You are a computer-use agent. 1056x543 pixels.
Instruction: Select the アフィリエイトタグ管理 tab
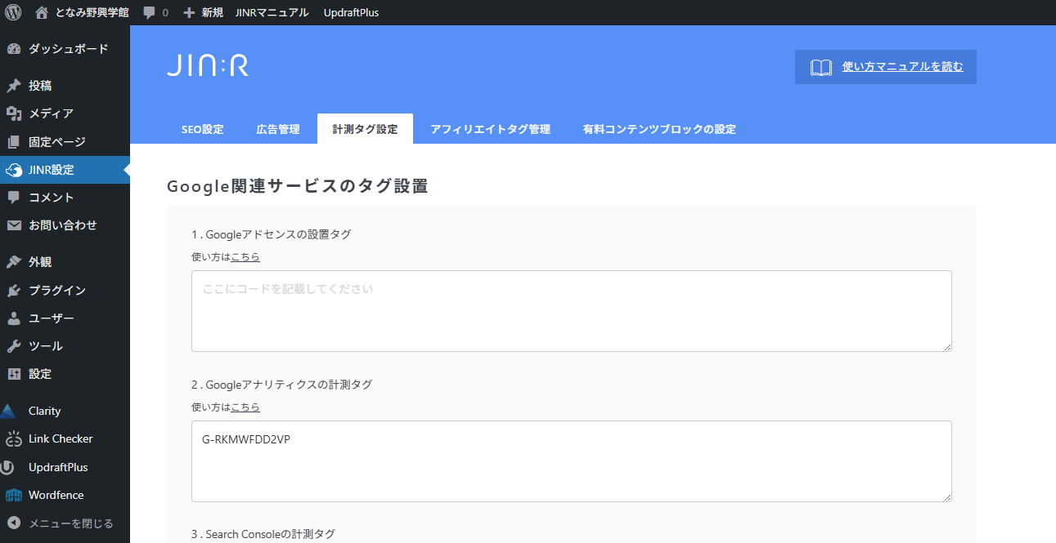(x=490, y=129)
